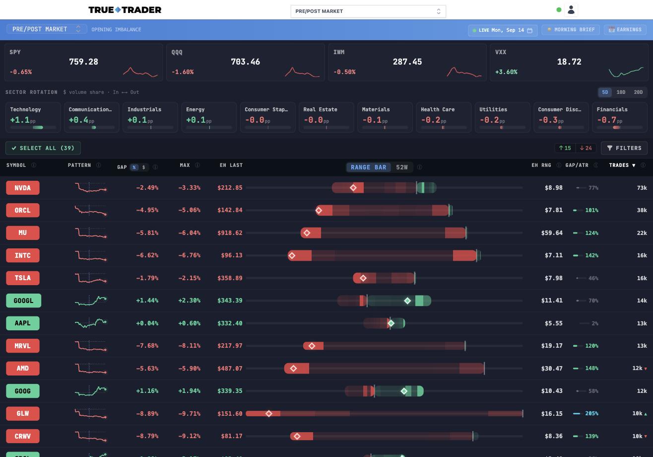
Task: Click info icon next to GAP/ATR header
Action: [595, 165]
